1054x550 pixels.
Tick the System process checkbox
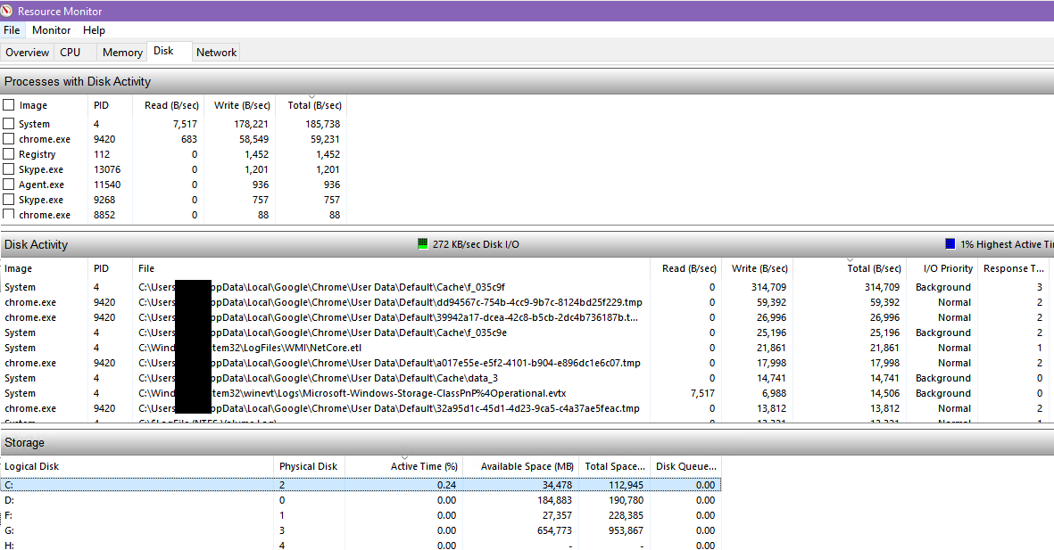click(9, 124)
